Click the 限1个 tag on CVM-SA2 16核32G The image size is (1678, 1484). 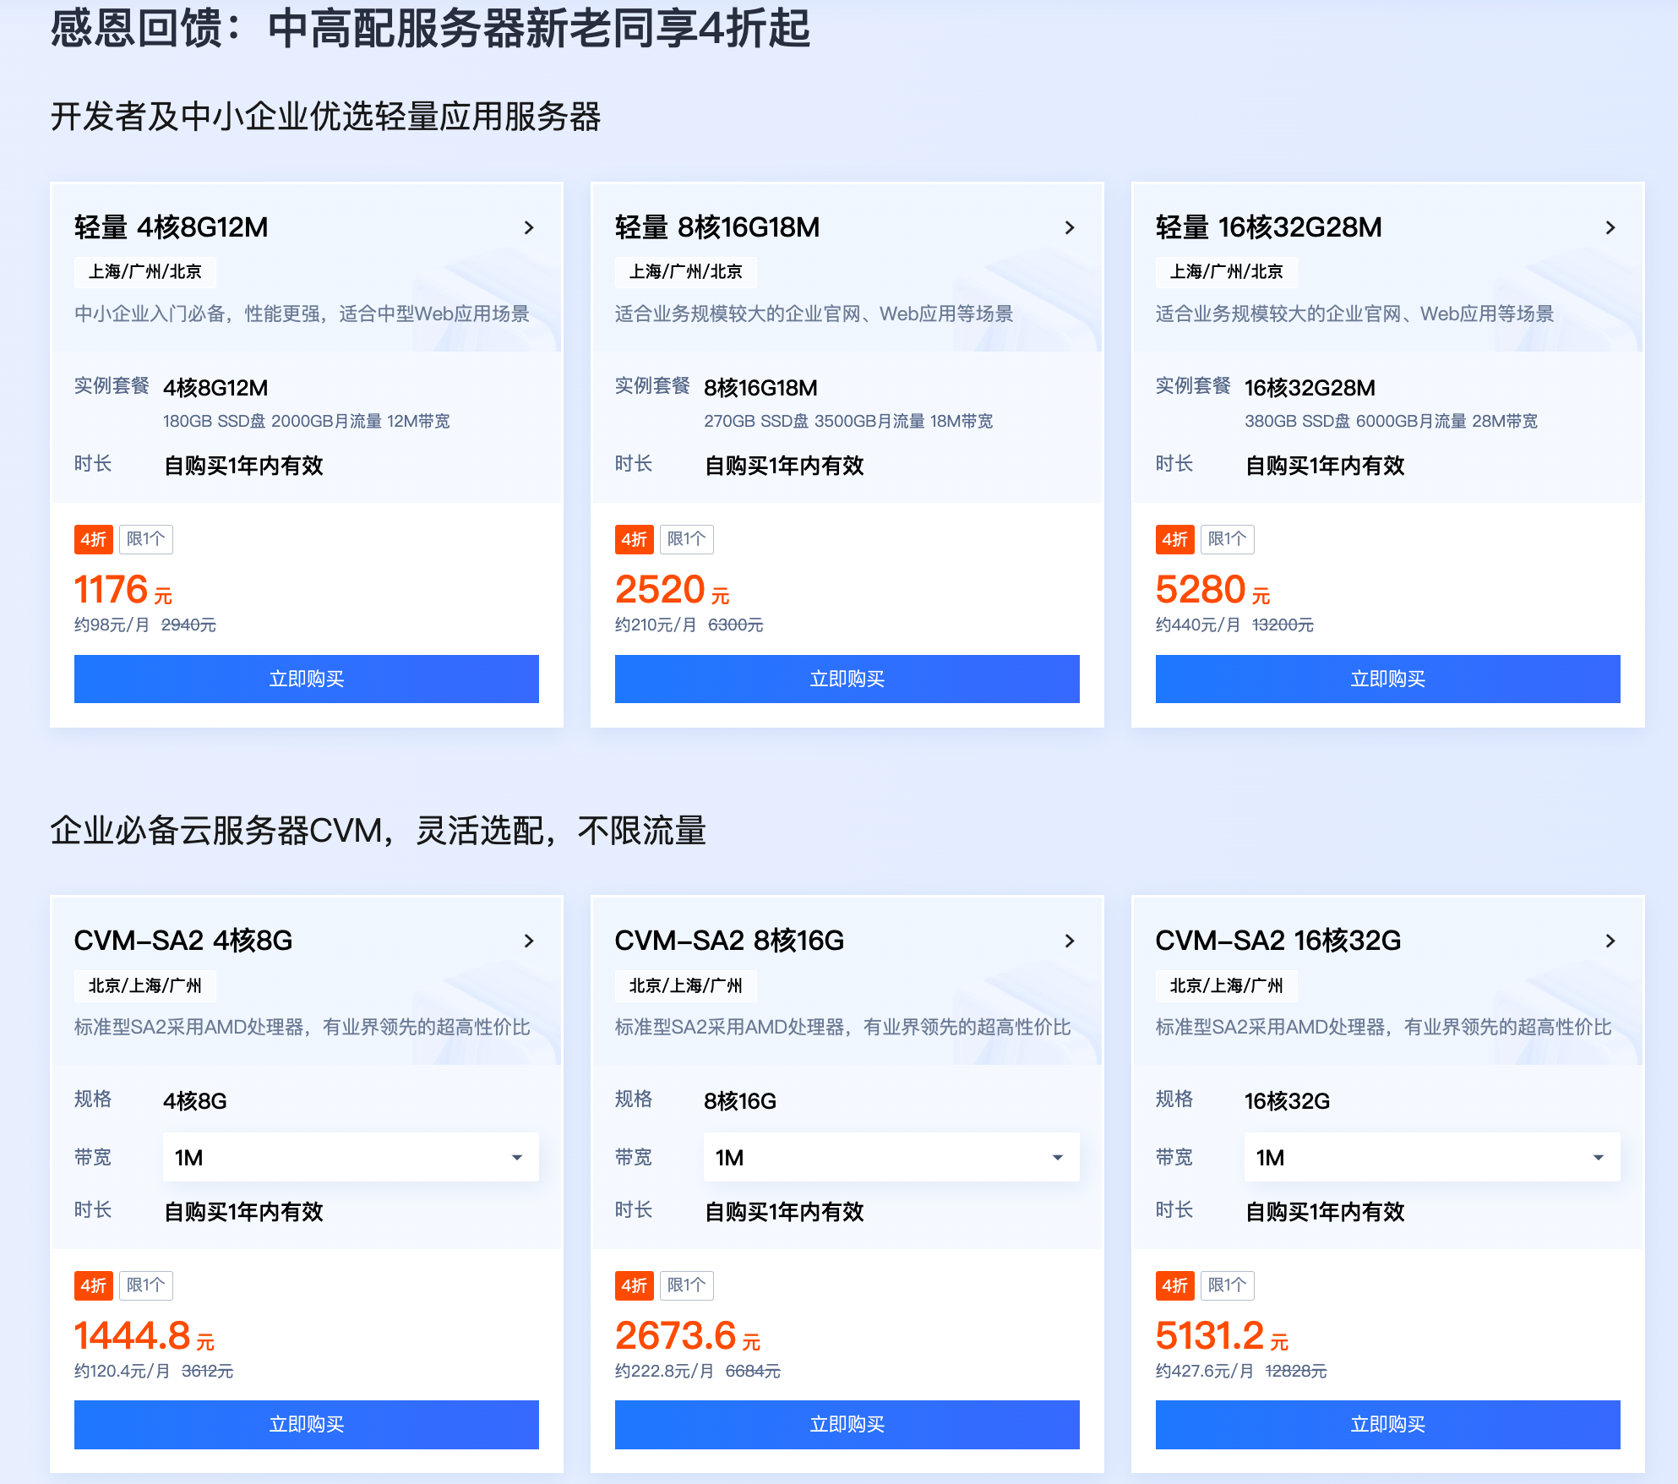coord(1227,1285)
